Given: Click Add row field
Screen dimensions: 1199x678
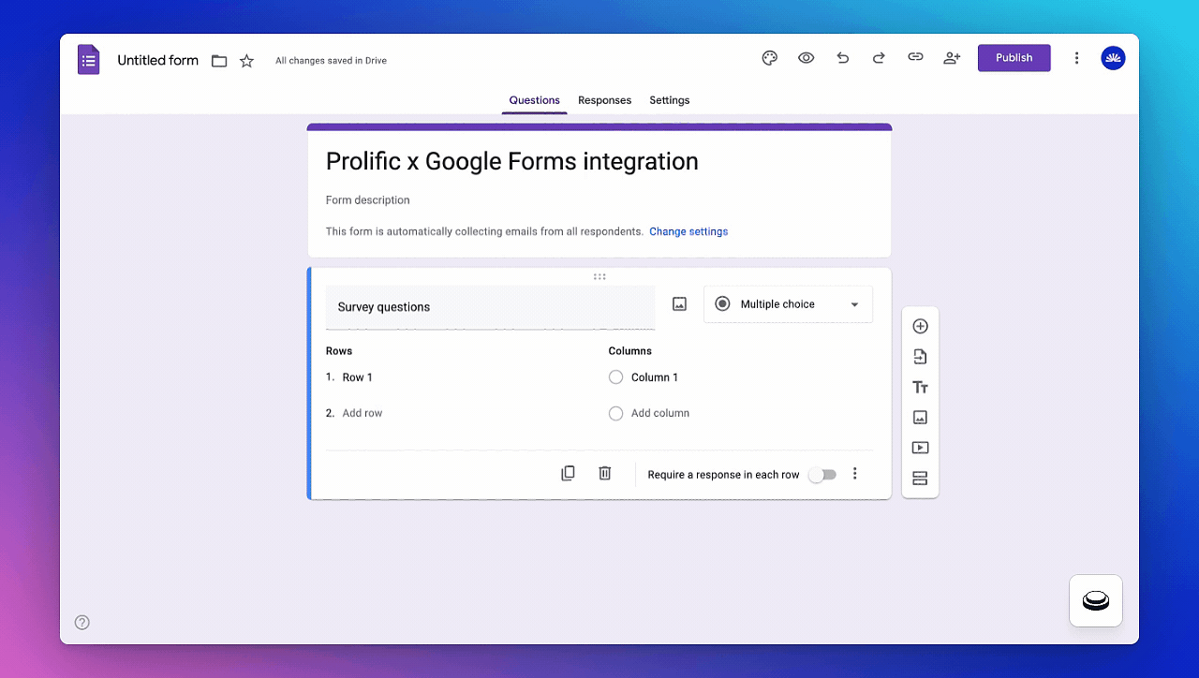Looking at the screenshot, I should (x=363, y=413).
